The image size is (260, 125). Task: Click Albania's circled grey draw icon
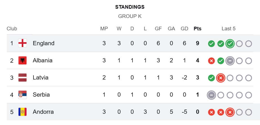(x=230, y=61)
